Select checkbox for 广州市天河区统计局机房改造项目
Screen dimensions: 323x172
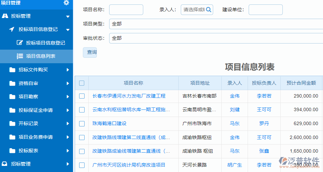(x=82, y=165)
